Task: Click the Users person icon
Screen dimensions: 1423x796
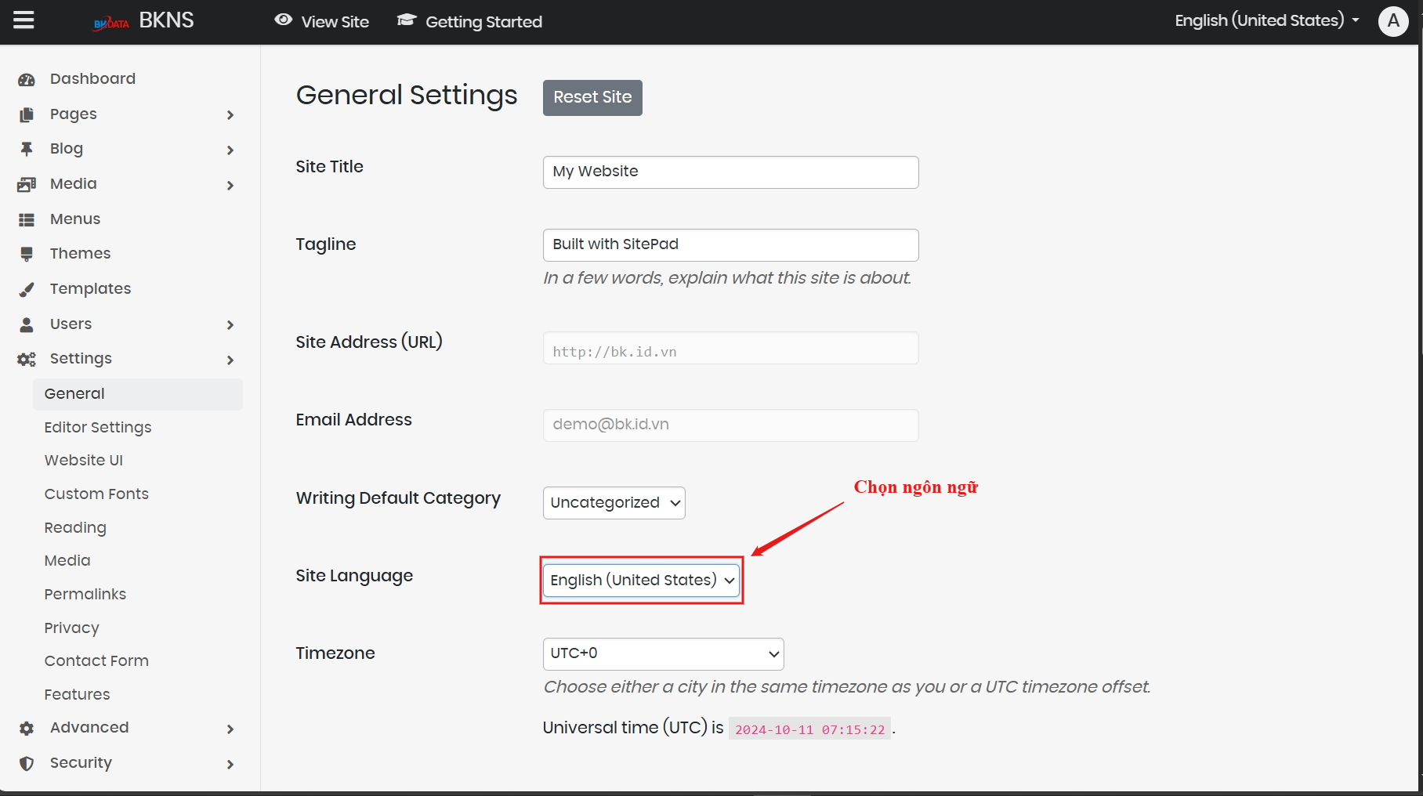Action: pyautogui.click(x=27, y=324)
